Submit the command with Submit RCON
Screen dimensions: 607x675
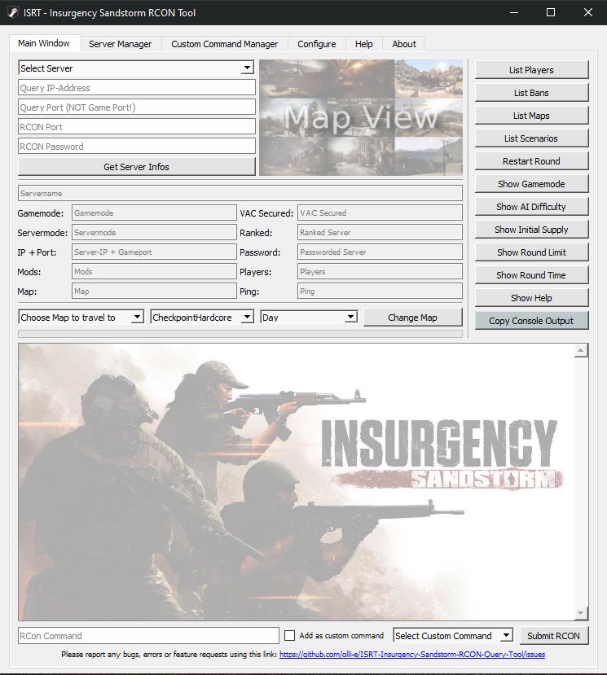(x=553, y=636)
